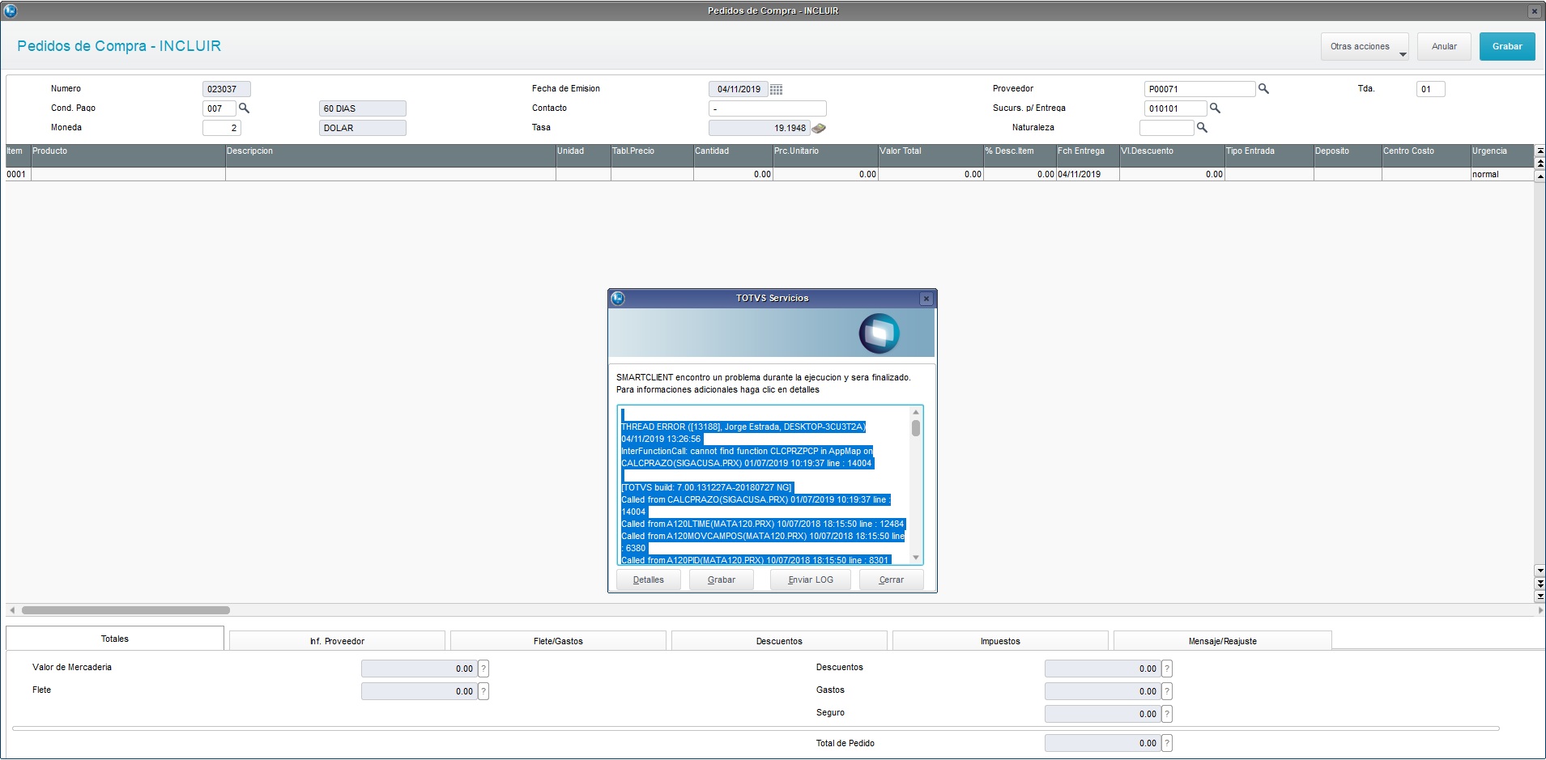Open the Flete/Gastos tab

(559, 641)
